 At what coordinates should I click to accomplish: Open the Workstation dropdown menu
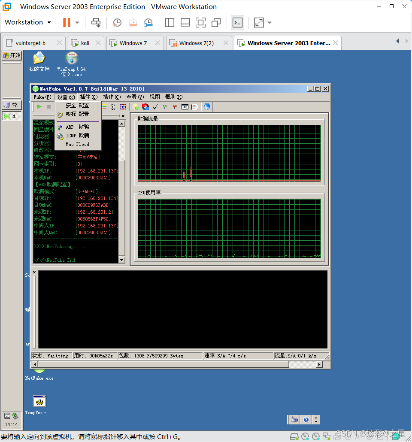click(x=28, y=22)
